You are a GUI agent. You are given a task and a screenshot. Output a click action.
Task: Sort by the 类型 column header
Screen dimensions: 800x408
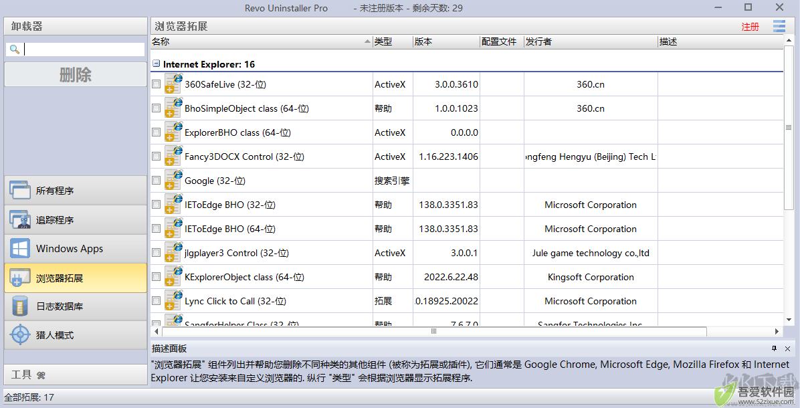(393, 41)
